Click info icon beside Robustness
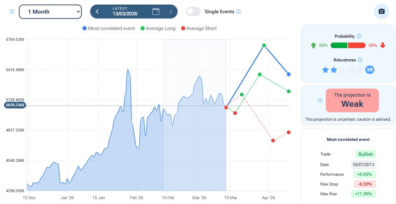 [360, 60]
